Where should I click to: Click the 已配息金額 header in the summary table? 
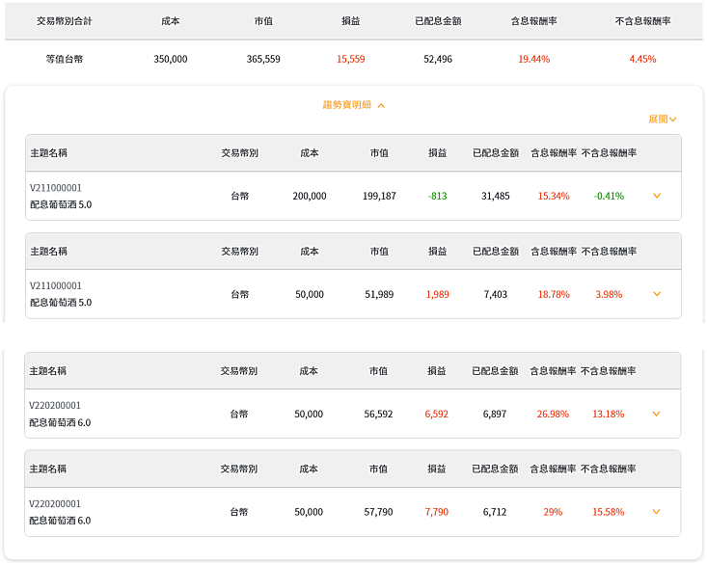click(438, 21)
